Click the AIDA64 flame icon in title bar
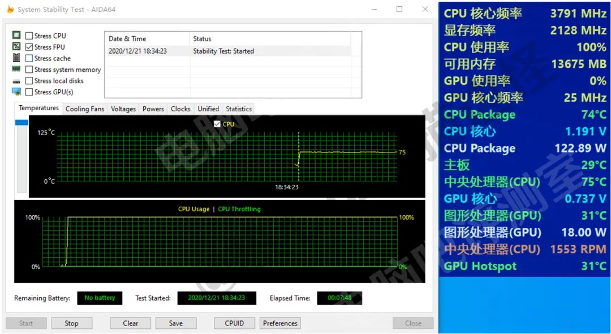Viewport: 611px width, 334px height. pos(10,9)
